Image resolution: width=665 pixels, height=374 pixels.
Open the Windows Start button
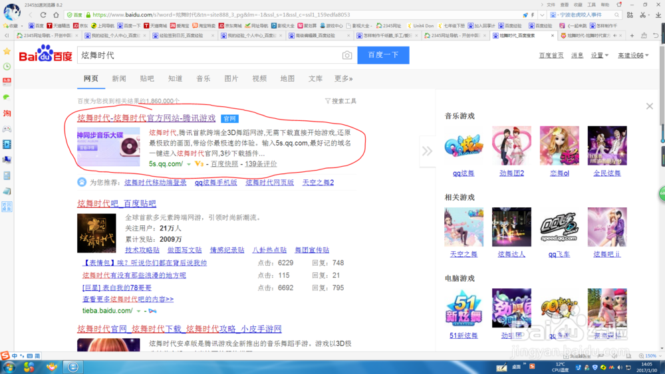pyautogui.click(x=9, y=367)
